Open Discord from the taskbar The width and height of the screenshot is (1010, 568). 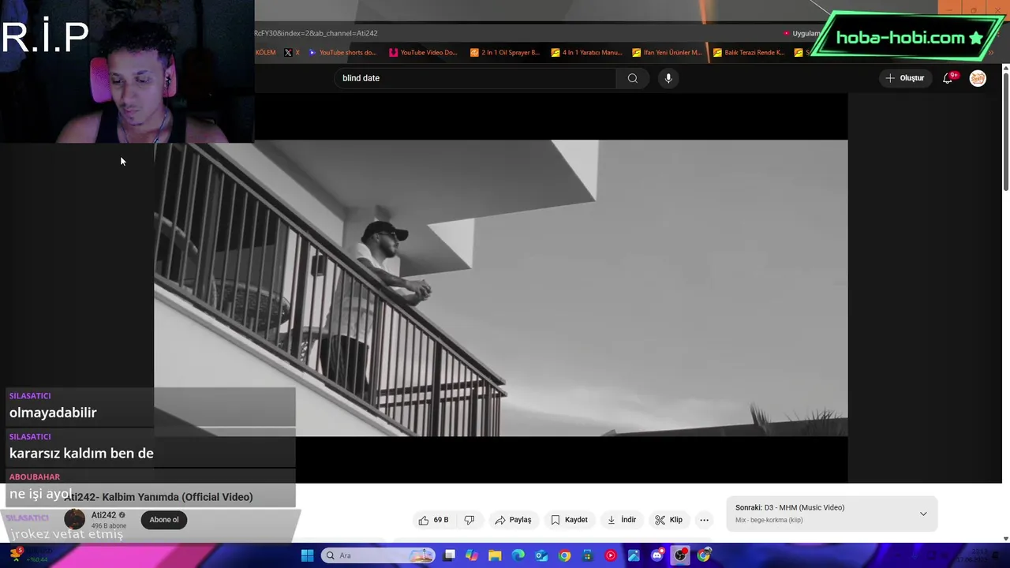coord(657,555)
